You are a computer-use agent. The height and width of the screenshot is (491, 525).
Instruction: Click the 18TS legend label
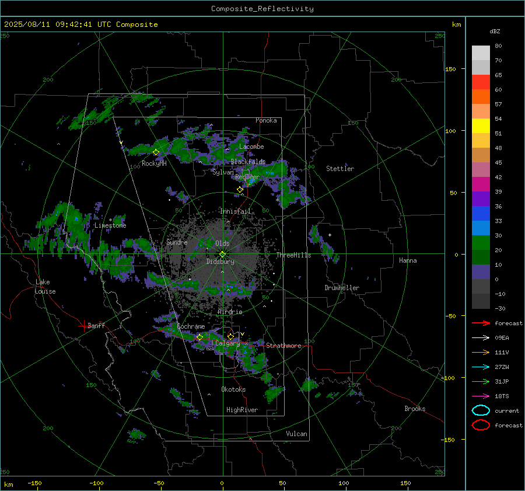[502, 396]
